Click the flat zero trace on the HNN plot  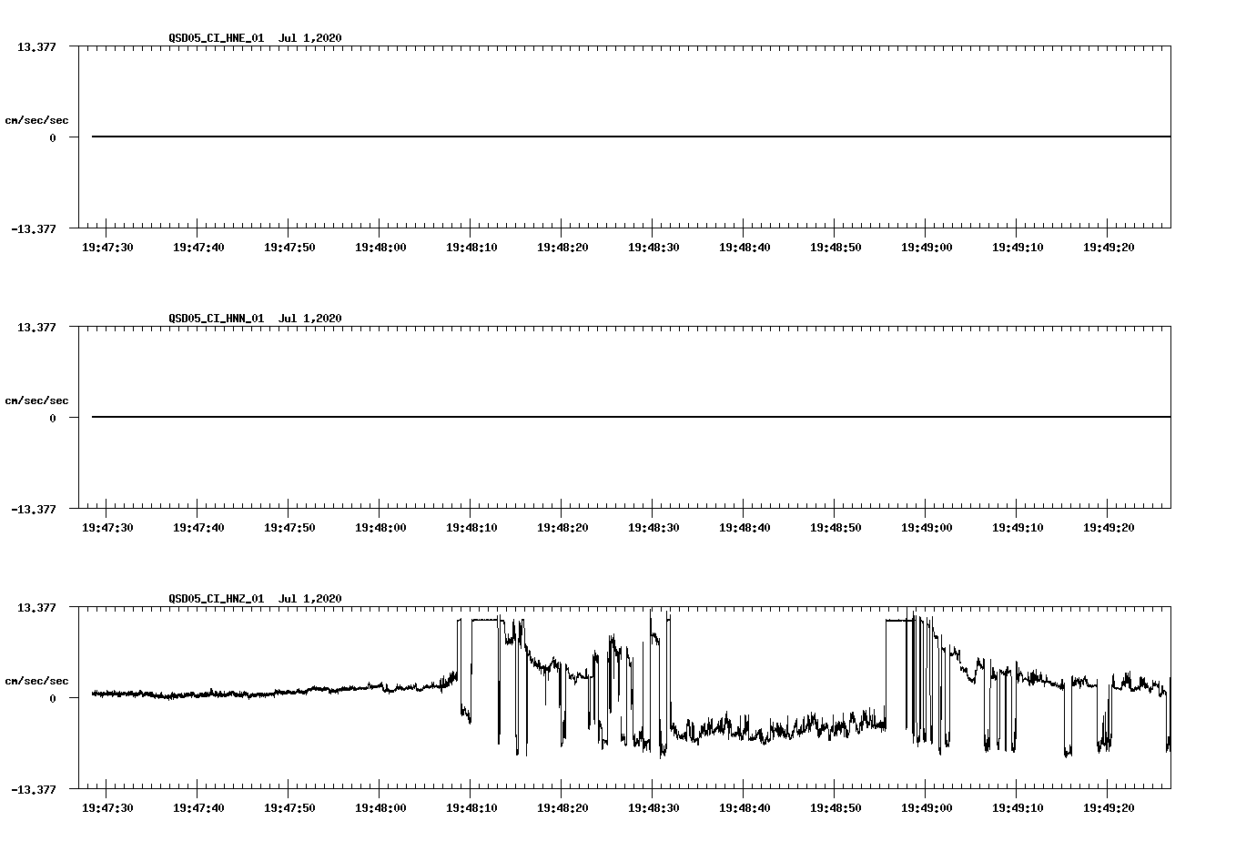pos(631,417)
